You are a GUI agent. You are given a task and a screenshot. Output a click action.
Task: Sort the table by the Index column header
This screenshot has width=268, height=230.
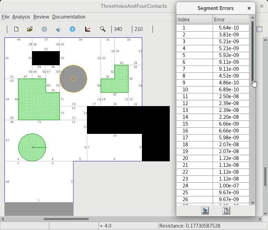194,20
